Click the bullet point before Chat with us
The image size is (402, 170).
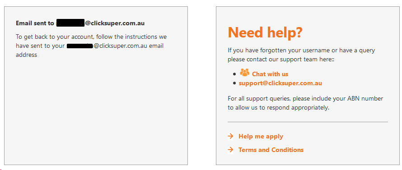(x=234, y=74)
